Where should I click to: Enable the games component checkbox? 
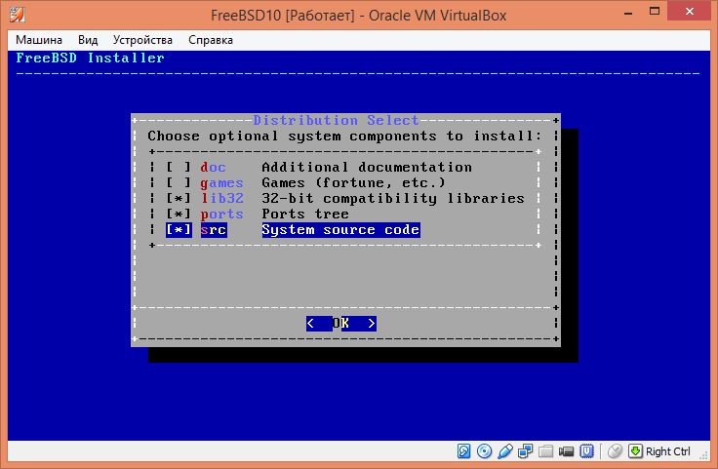(178, 183)
